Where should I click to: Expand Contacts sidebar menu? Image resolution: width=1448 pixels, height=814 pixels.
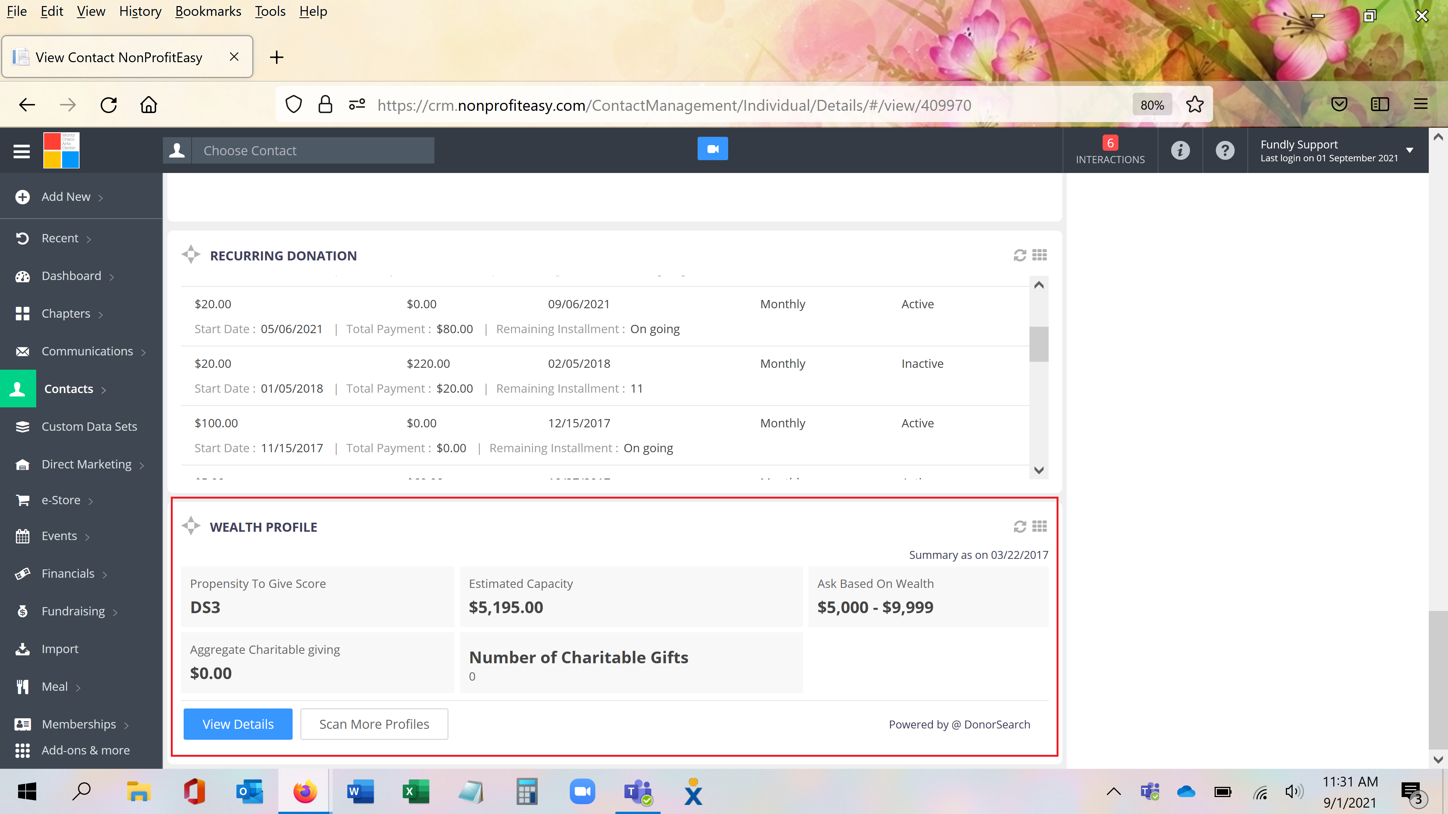[x=75, y=389]
